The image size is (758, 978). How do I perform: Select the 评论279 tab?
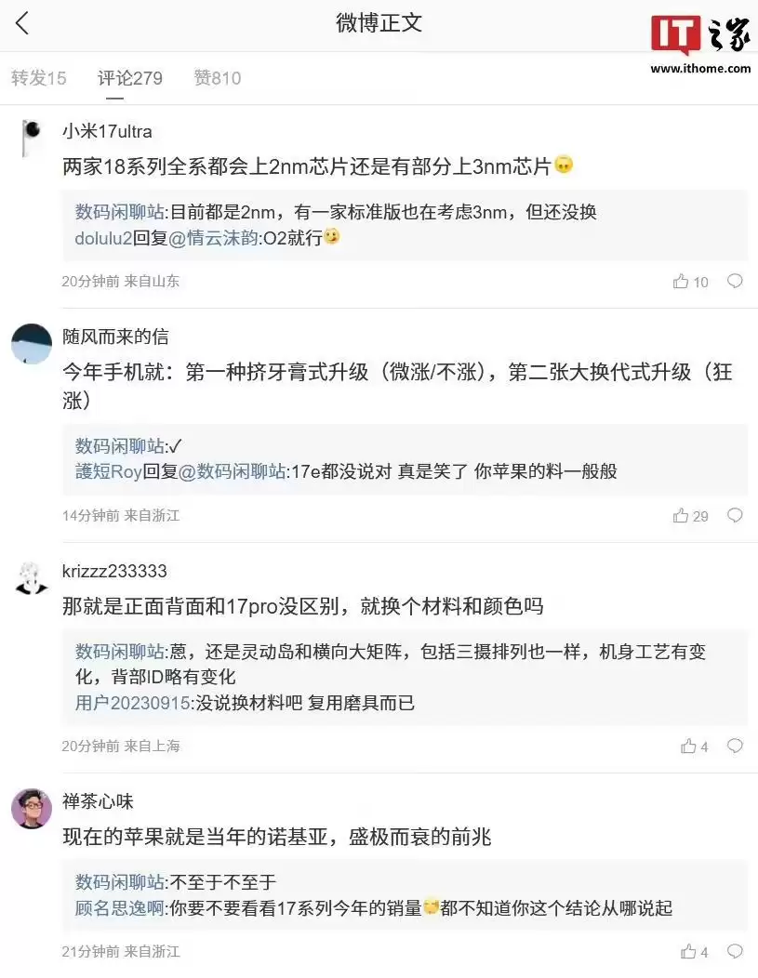click(129, 78)
